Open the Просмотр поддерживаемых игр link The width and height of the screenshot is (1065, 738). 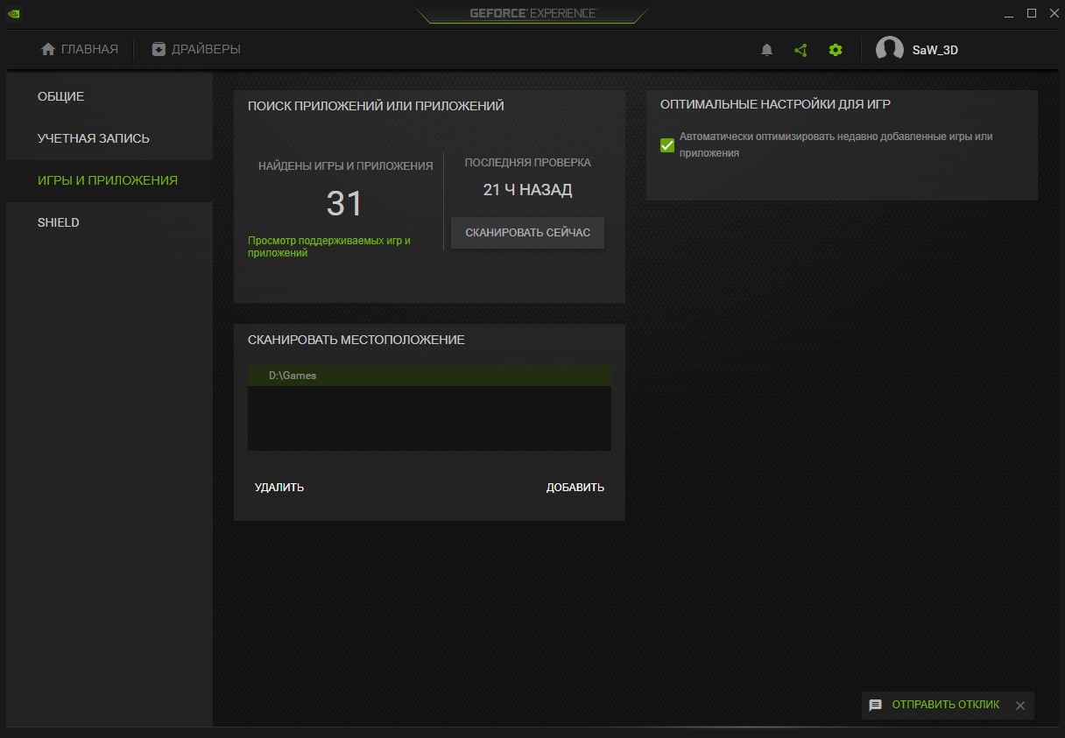click(329, 246)
